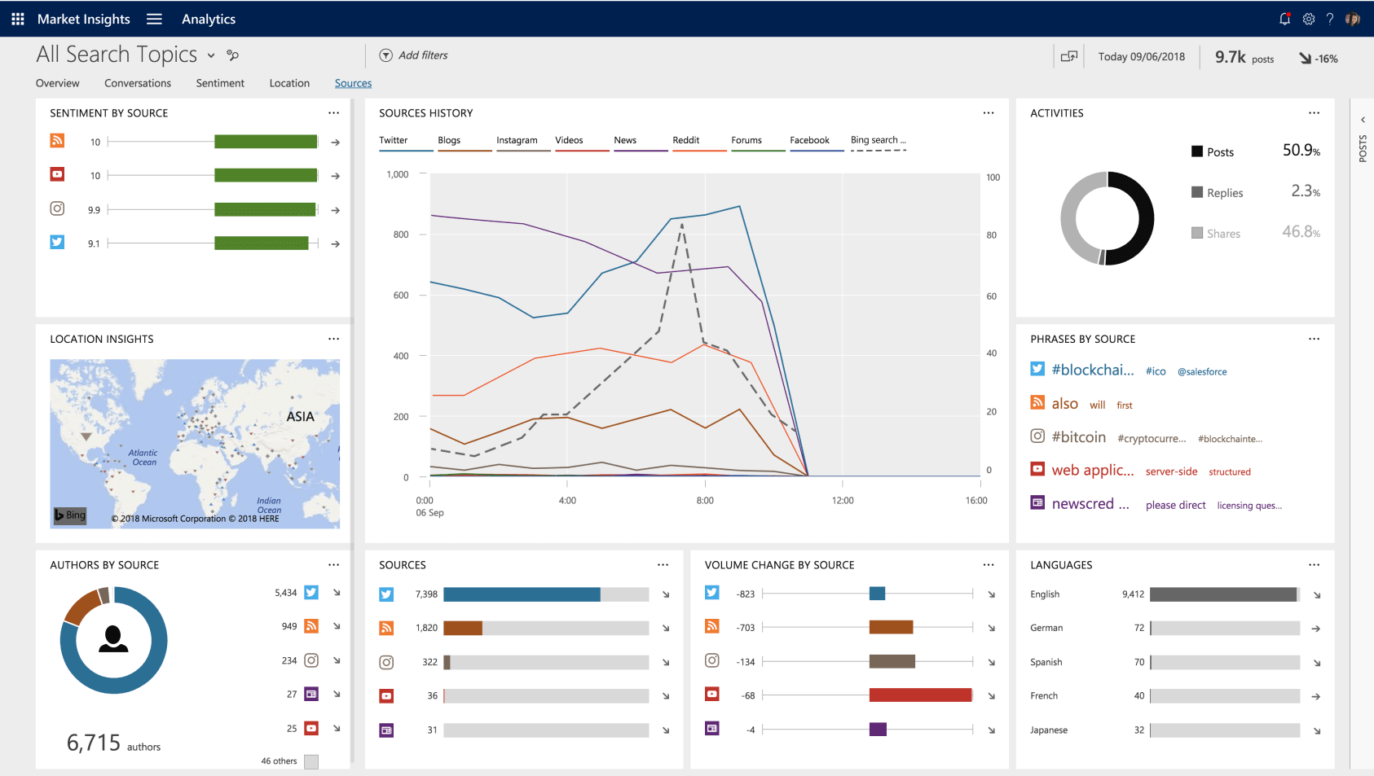This screenshot has width=1374, height=776.
Task: Switch to the Sentiment tab
Action: coord(220,83)
